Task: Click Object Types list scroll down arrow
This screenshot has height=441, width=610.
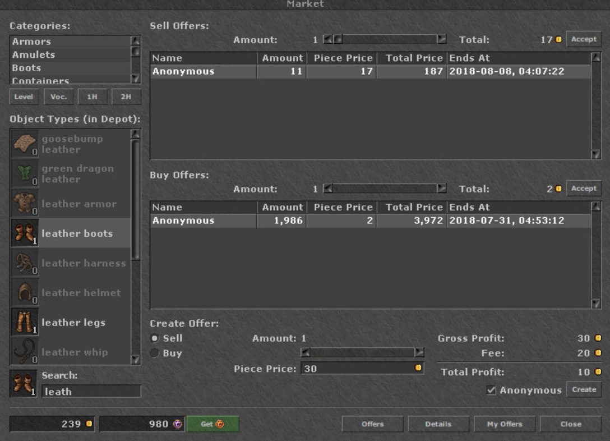Action: pos(135,359)
